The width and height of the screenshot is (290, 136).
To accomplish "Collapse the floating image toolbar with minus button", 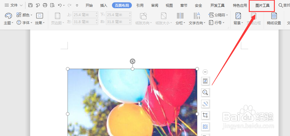I will point(205,72).
